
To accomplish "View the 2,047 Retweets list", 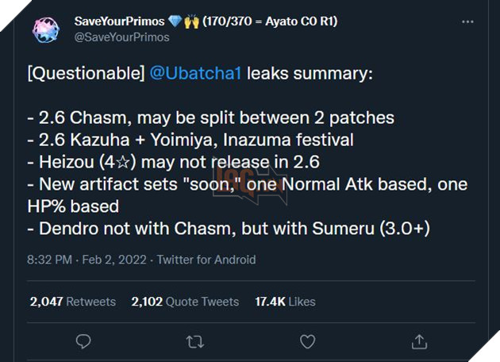I will [73, 302].
